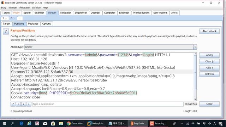226x127 pixels.
Task: Open the Windows Start menu
Action: 4,123
